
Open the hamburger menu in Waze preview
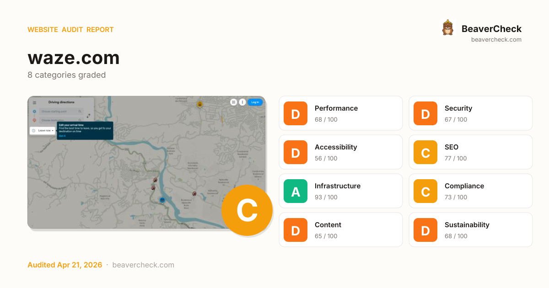[x=34, y=102]
